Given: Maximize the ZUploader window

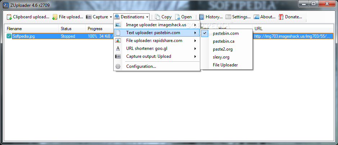Looking at the screenshot, I should tap(314, 4).
